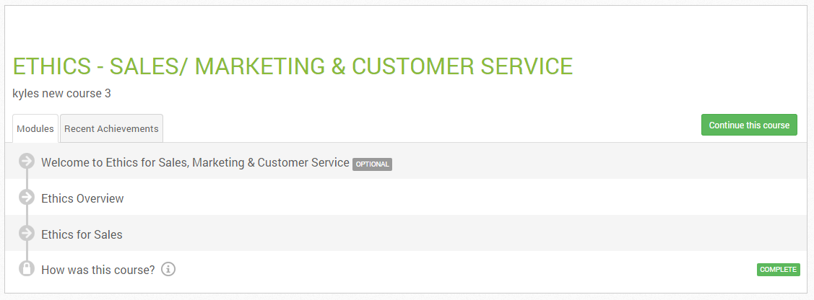814x300 pixels.
Task: Switch to the Modules tab
Action: 35,128
